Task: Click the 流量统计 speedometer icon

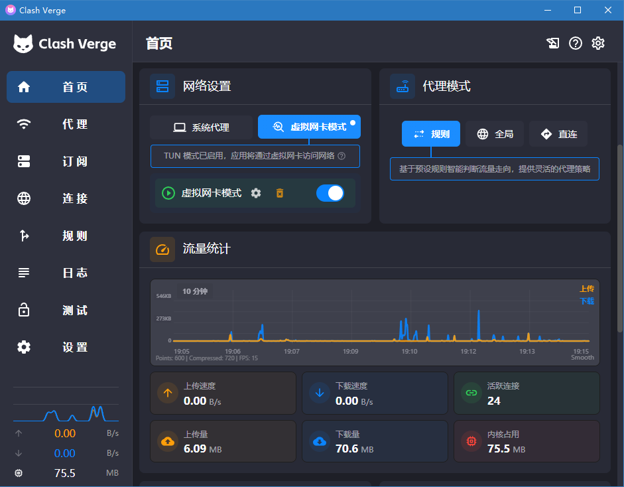Action: tap(162, 249)
